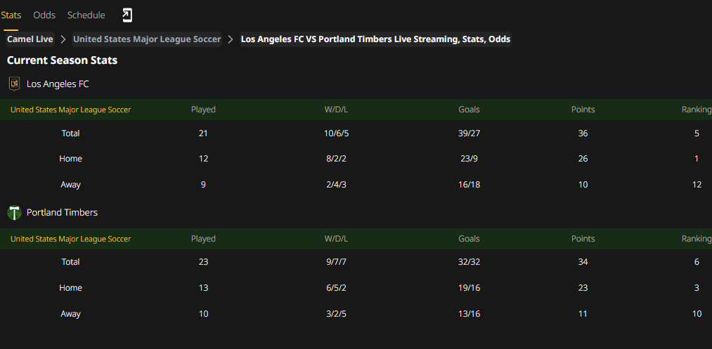
Task: Open the Odds tab
Action: (x=44, y=15)
